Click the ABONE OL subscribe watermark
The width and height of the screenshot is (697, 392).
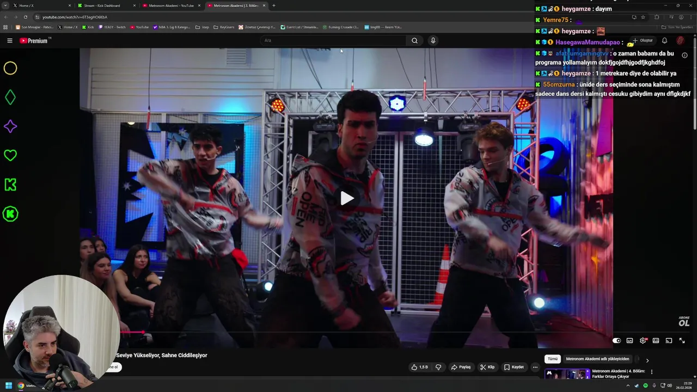point(684,322)
